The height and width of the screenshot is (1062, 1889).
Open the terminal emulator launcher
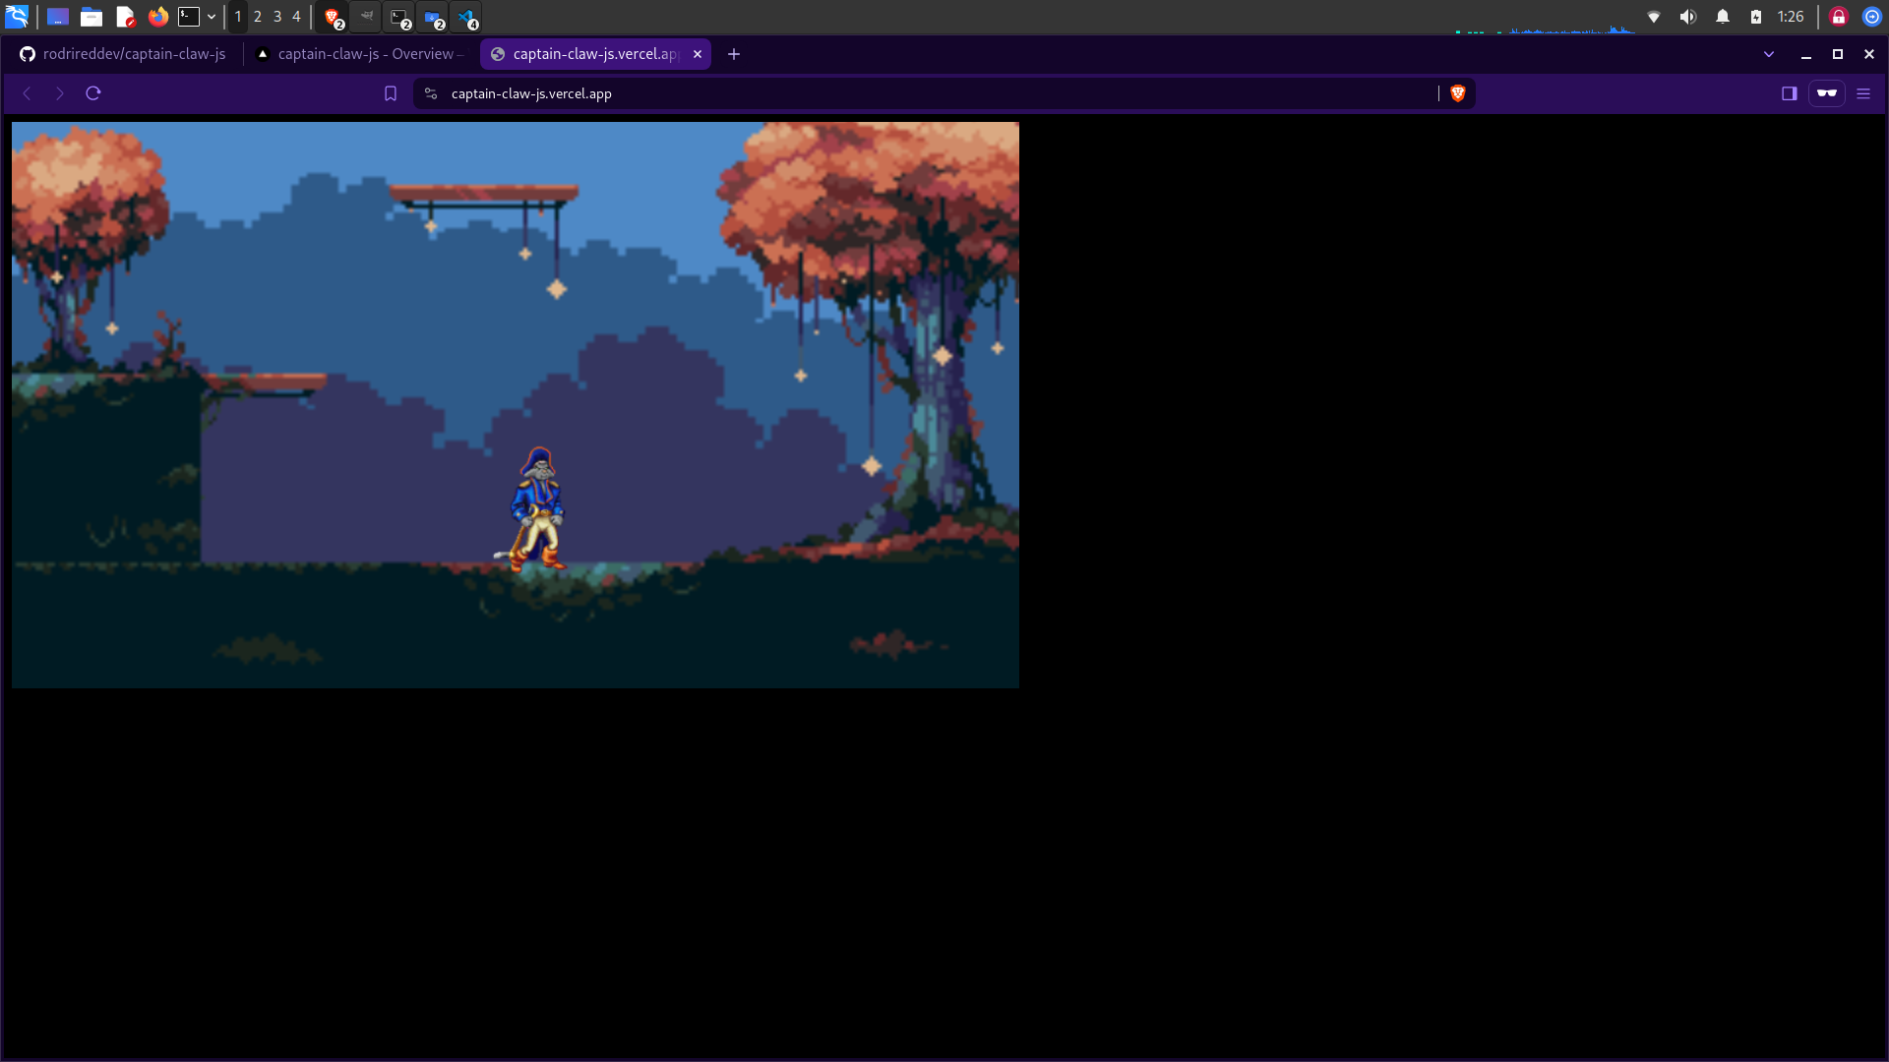click(189, 17)
